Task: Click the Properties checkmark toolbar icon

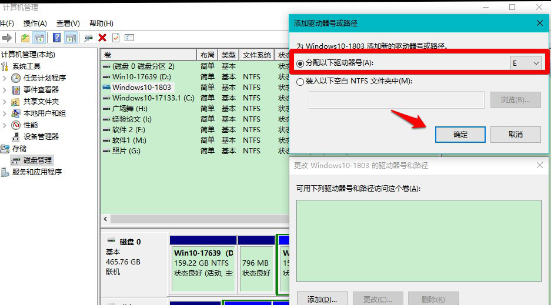Action: [116, 38]
